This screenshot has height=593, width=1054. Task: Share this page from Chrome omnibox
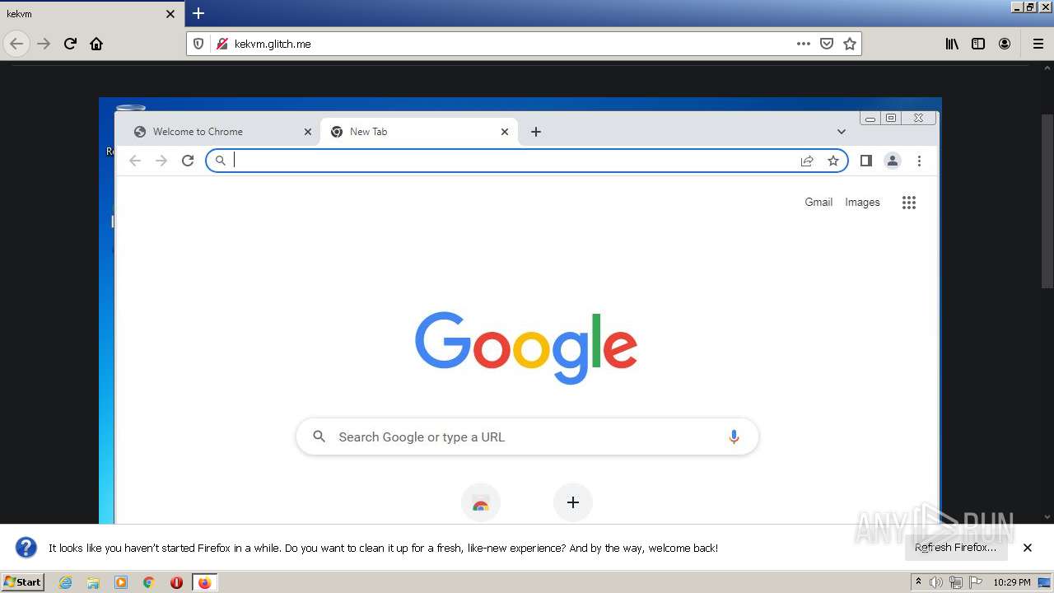click(x=807, y=161)
